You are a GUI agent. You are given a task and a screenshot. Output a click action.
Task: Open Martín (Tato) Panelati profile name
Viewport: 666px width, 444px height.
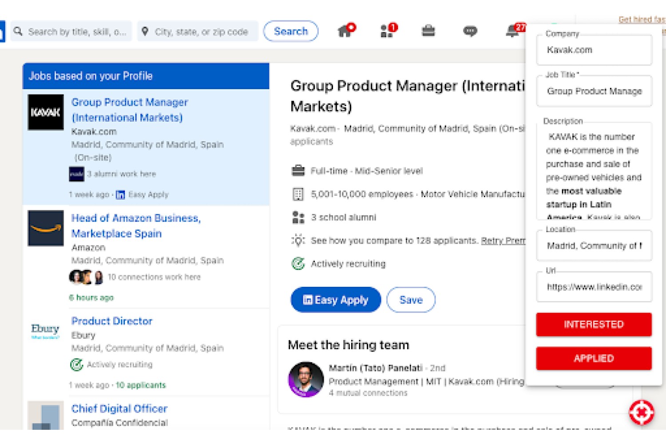pos(376,368)
